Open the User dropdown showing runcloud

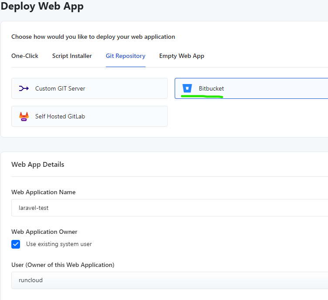(x=169, y=280)
